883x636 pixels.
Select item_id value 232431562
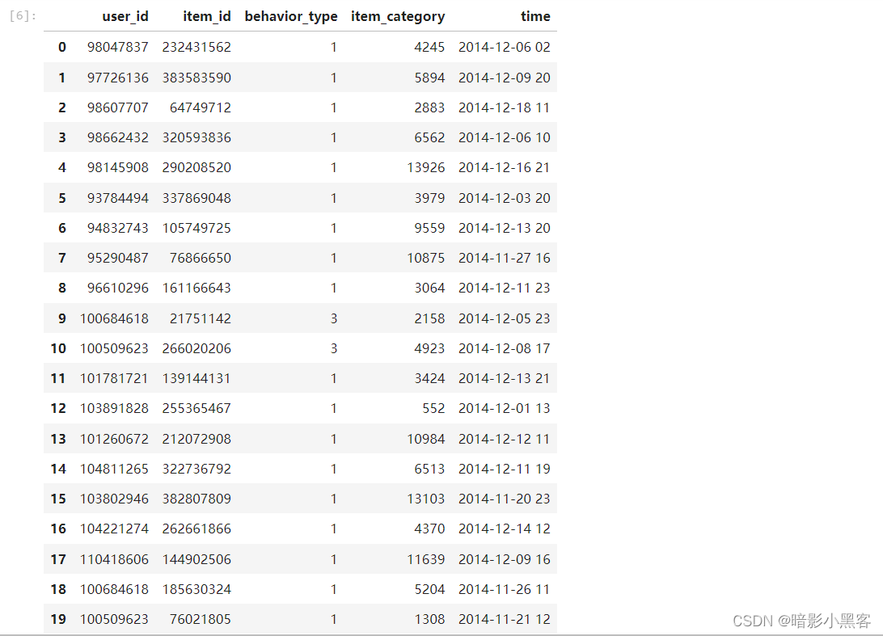pos(196,48)
